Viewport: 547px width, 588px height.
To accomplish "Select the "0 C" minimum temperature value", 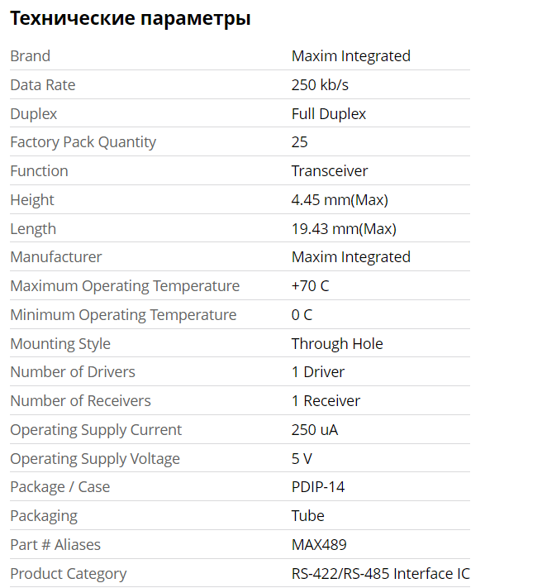I will [x=302, y=315].
